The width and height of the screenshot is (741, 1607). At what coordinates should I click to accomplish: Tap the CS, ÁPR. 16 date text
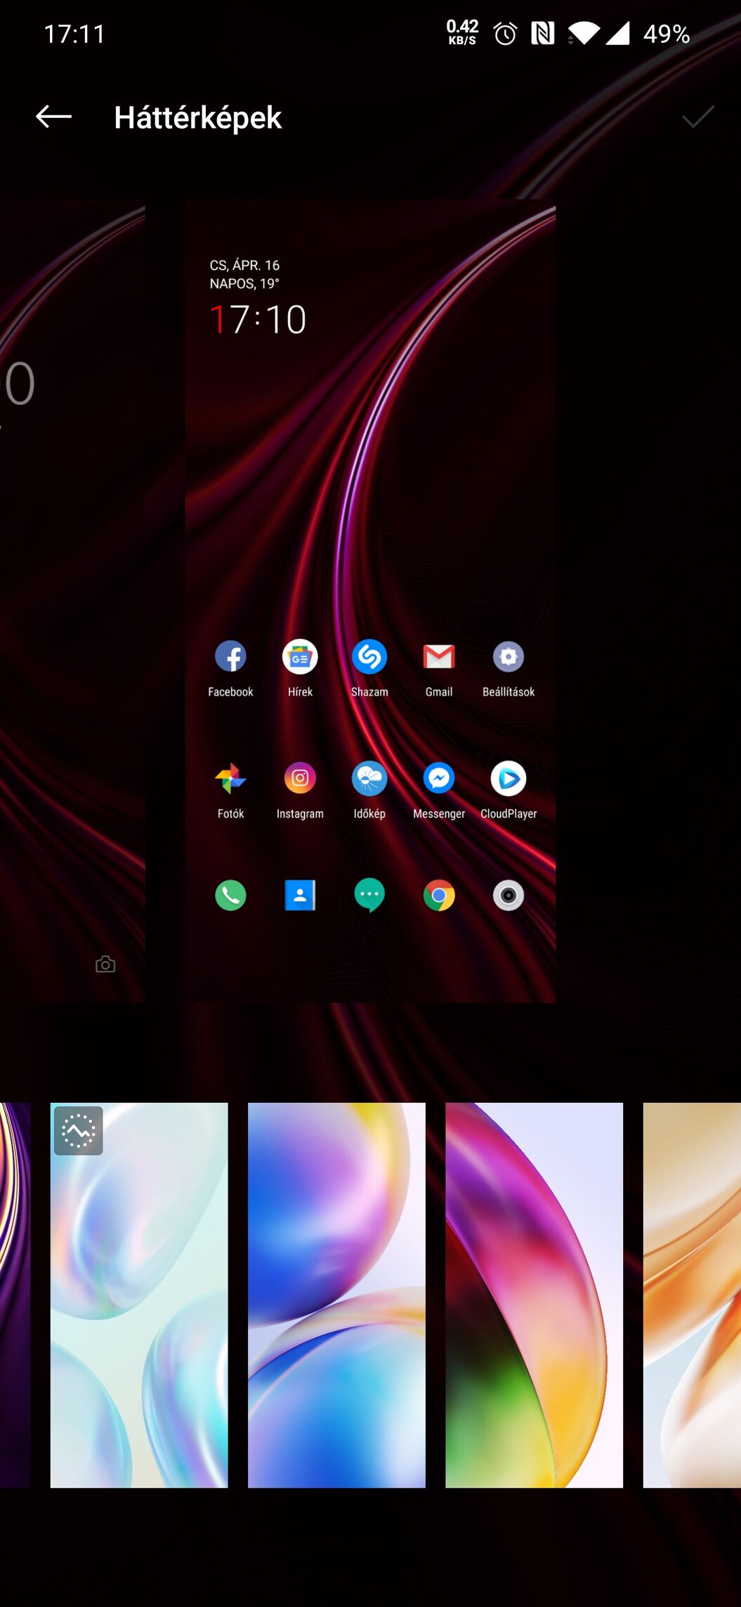pos(244,265)
